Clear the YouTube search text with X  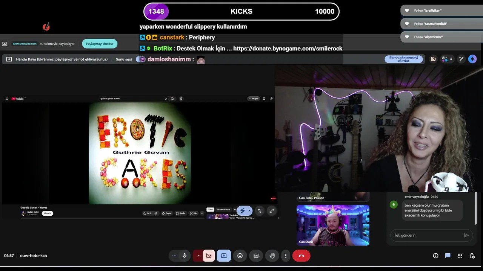tap(166, 99)
